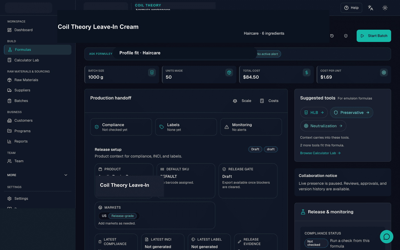The width and height of the screenshot is (400, 250).
Task: Follow the Browse Calculator Lab link
Action: point(320,153)
